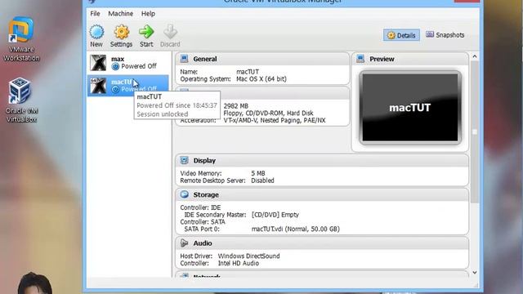Open Oracle VM VirtualBox desktop shortcut
Viewport: 523px width, 294px height.
pyautogui.click(x=21, y=100)
